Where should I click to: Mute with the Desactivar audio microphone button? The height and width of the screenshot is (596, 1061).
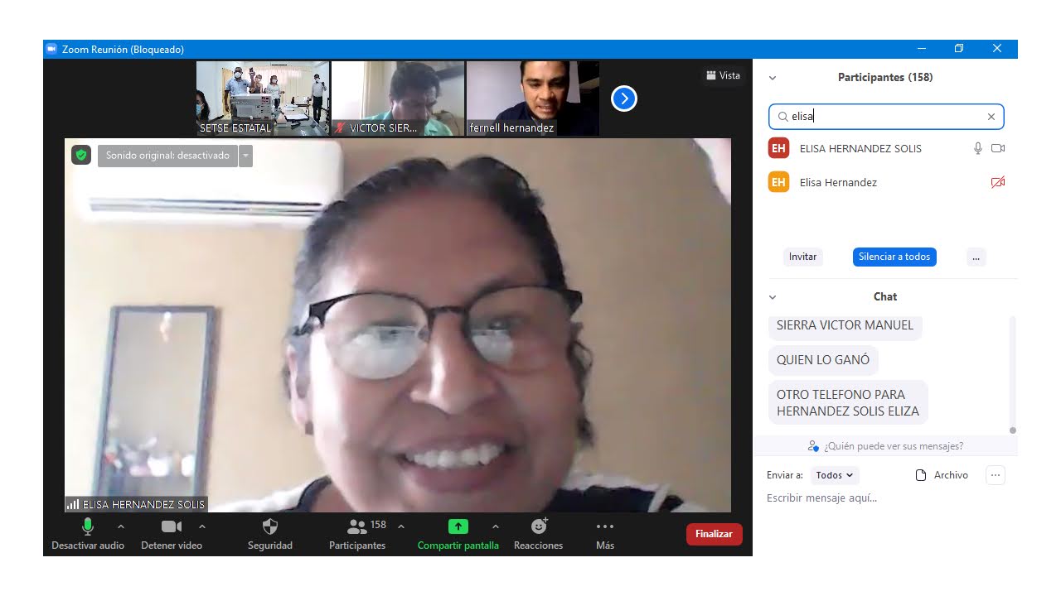88,534
